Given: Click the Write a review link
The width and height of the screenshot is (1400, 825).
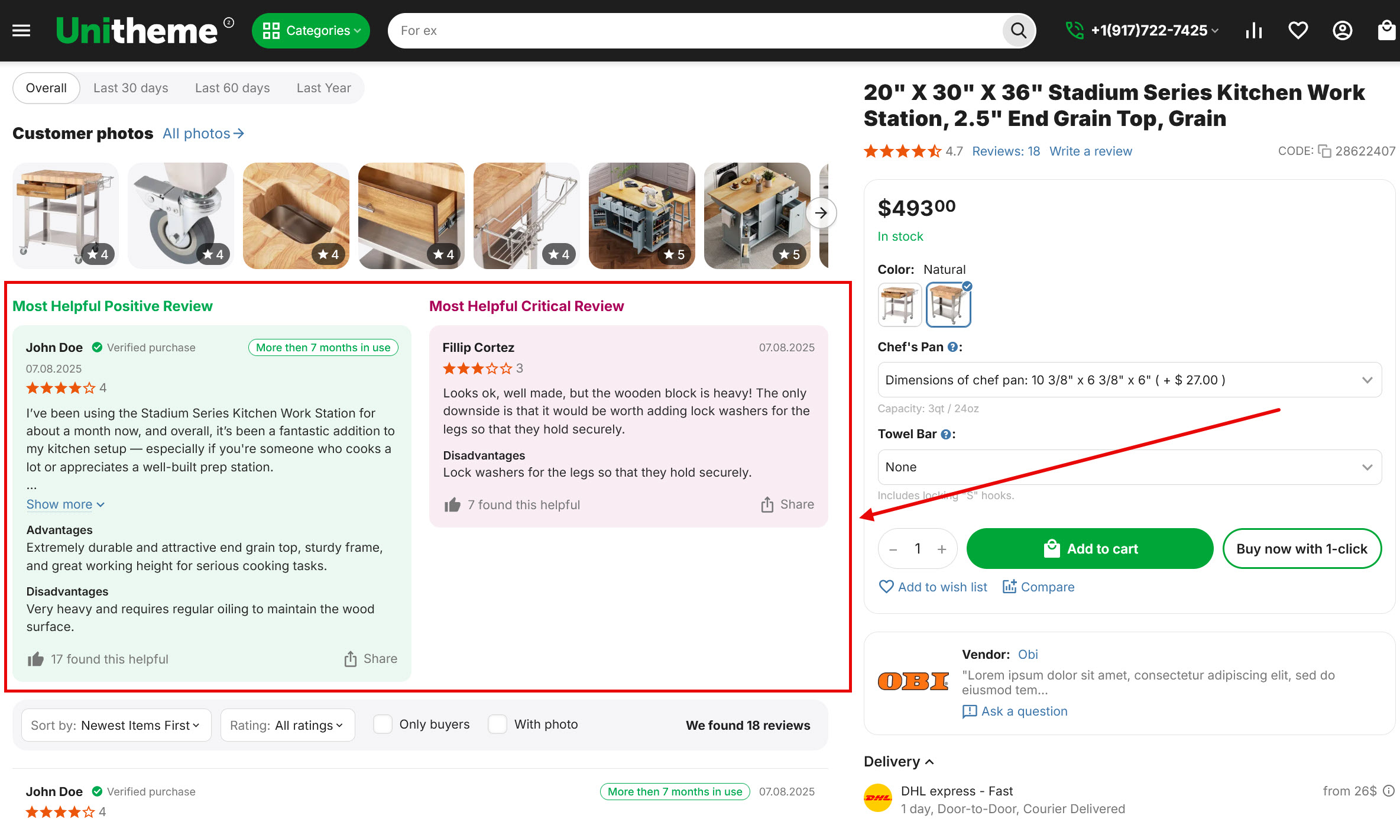Looking at the screenshot, I should click(x=1090, y=151).
